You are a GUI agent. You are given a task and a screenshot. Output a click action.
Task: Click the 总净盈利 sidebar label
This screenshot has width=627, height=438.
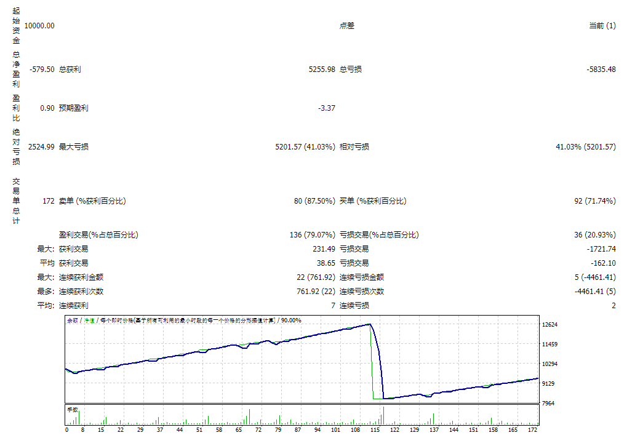pos(17,68)
